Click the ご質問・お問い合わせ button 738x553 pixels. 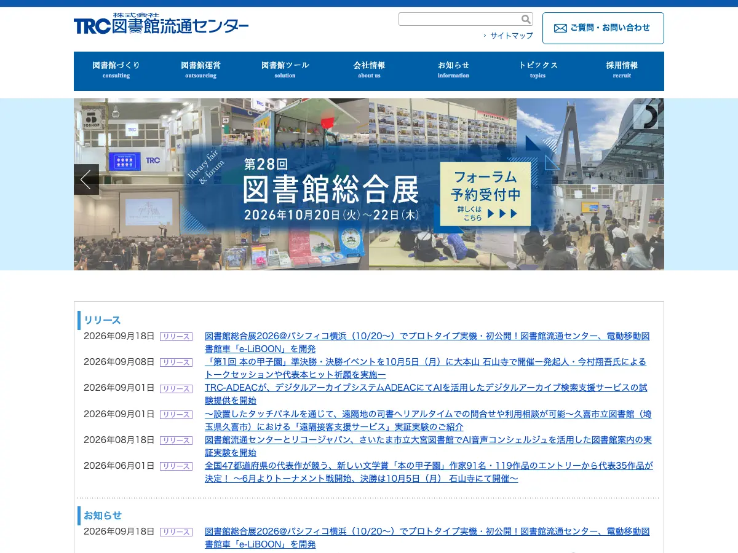point(603,28)
